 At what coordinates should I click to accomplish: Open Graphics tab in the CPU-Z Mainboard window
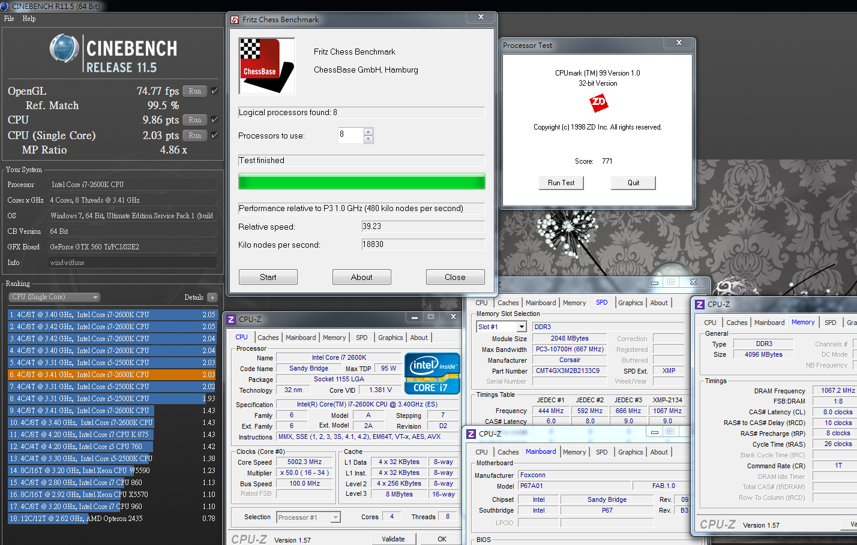pyautogui.click(x=631, y=452)
